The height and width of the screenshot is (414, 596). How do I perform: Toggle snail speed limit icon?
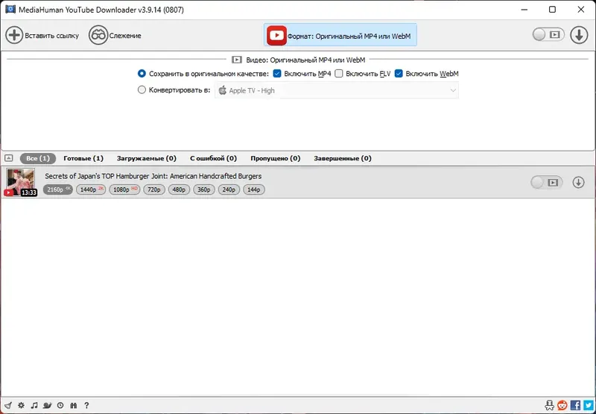click(47, 405)
